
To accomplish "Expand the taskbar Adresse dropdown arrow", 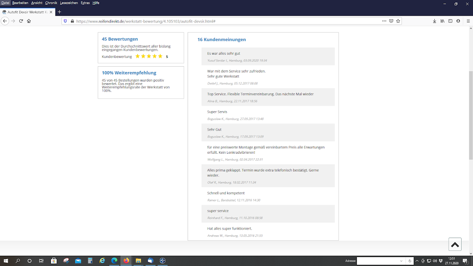I will 401,261.
